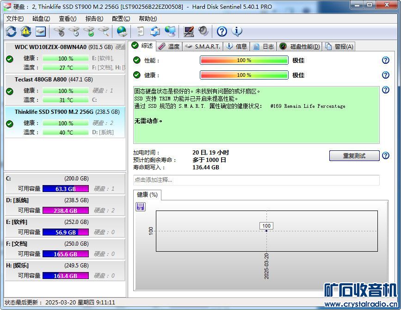
Task: Click the 点击添加注释 comment field
Action: click(x=256, y=180)
